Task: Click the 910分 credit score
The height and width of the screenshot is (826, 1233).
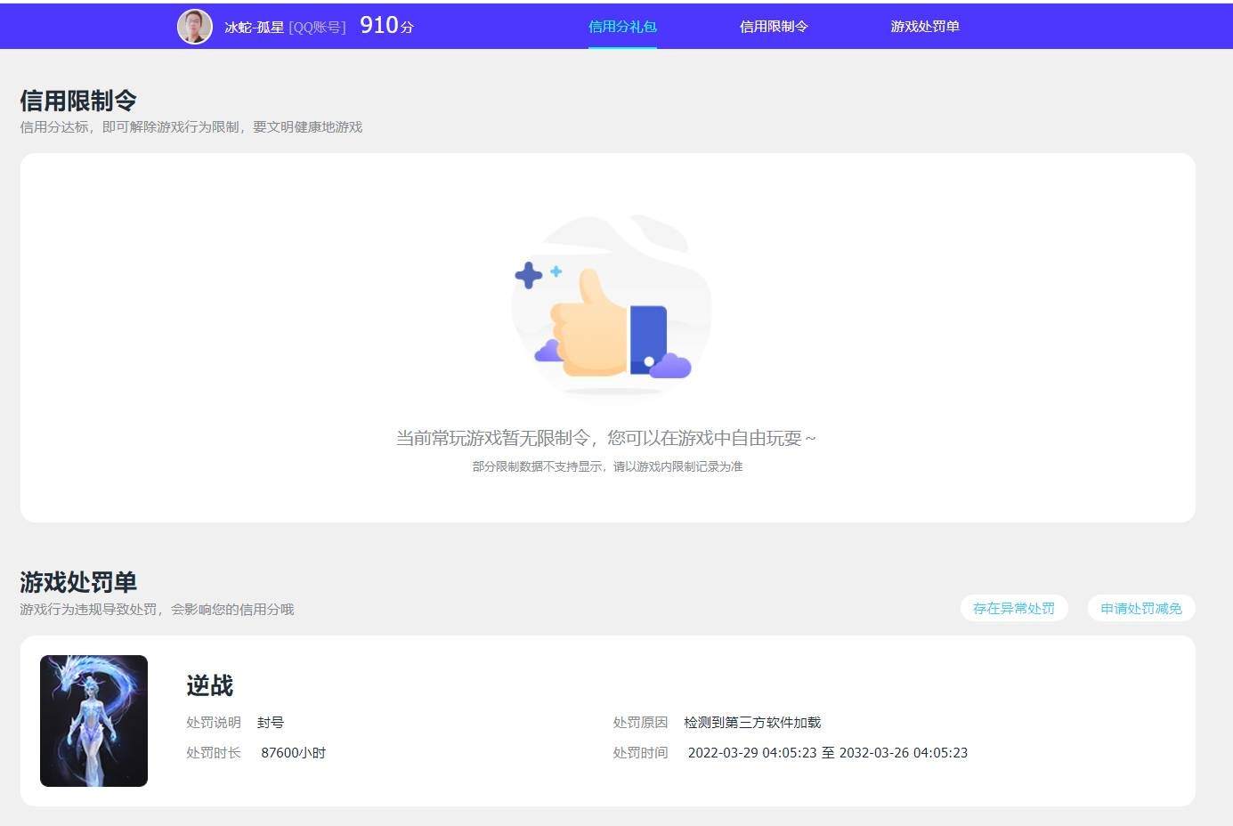Action: click(x=386, y=26)
